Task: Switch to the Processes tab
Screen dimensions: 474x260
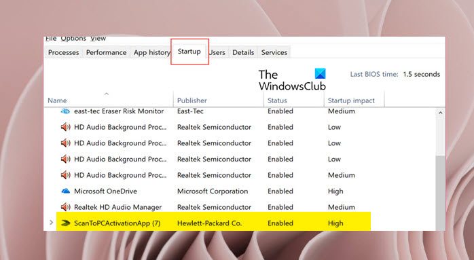Action: 63,52
